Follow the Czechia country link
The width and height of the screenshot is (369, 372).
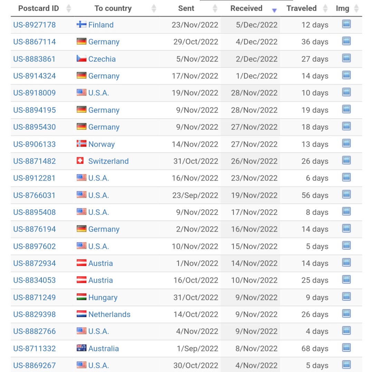click(x=102, y=59)
